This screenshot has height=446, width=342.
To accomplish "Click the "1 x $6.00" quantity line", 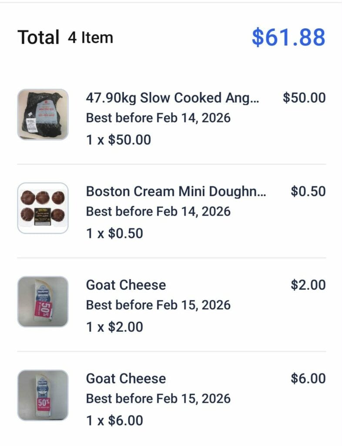I will pyautogui.click(x=114, y=421).
